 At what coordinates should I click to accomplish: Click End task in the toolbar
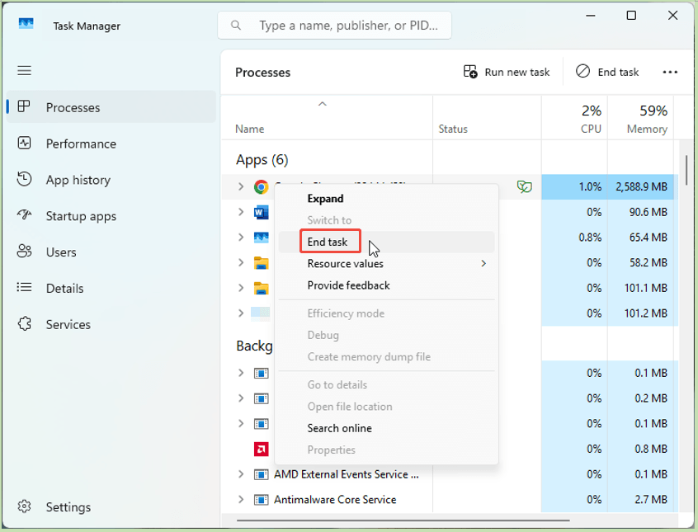click(x=607, y=72)
